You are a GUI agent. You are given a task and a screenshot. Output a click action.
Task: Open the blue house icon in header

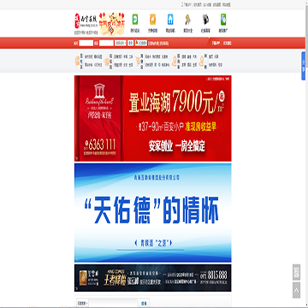point(170,20)
